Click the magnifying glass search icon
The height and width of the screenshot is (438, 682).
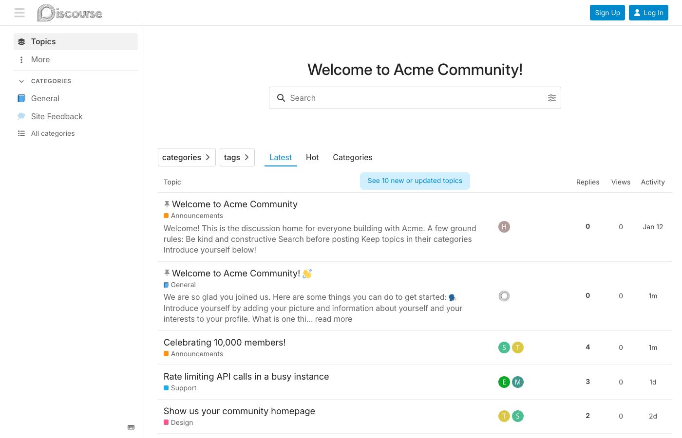pos(281,98)
